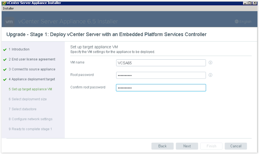Go to step 2 End user license agreement
This screenshot has width=259, height=154.
32,59
